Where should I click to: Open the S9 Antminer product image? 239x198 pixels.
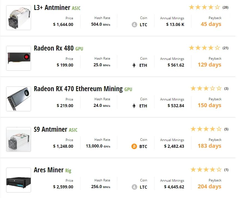click(19, 139)
